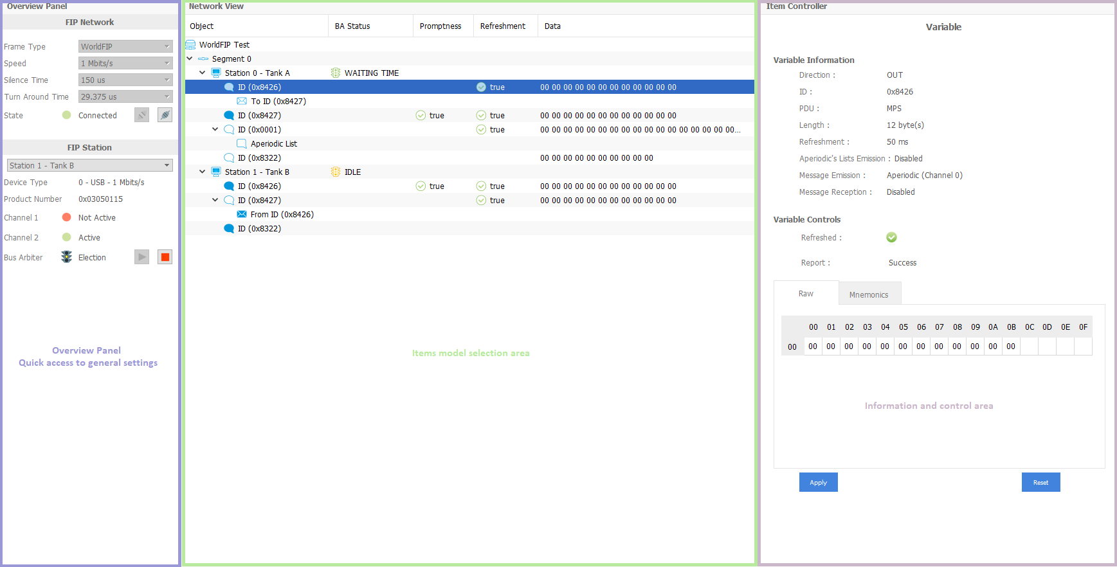Click the Bus Arbiter traffic light icon
Screen dimensions: 1117x567
tap(66, 257)
